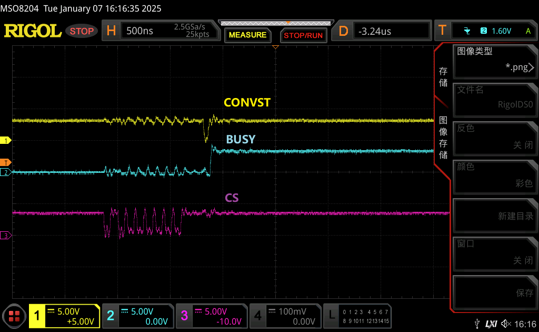Click the LXI network status icon
539x332 pixels.
coord(491,324)
